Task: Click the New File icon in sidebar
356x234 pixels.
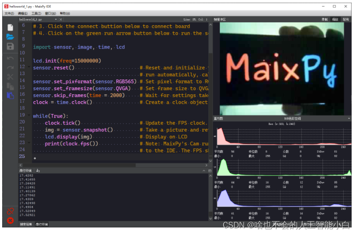Action: (10, 28)
